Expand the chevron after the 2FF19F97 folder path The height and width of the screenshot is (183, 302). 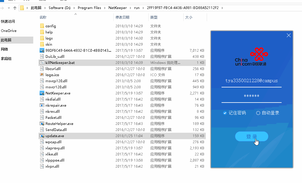click(x=222, y=8)
